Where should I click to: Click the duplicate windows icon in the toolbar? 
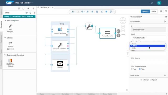(x=111, y=12)
